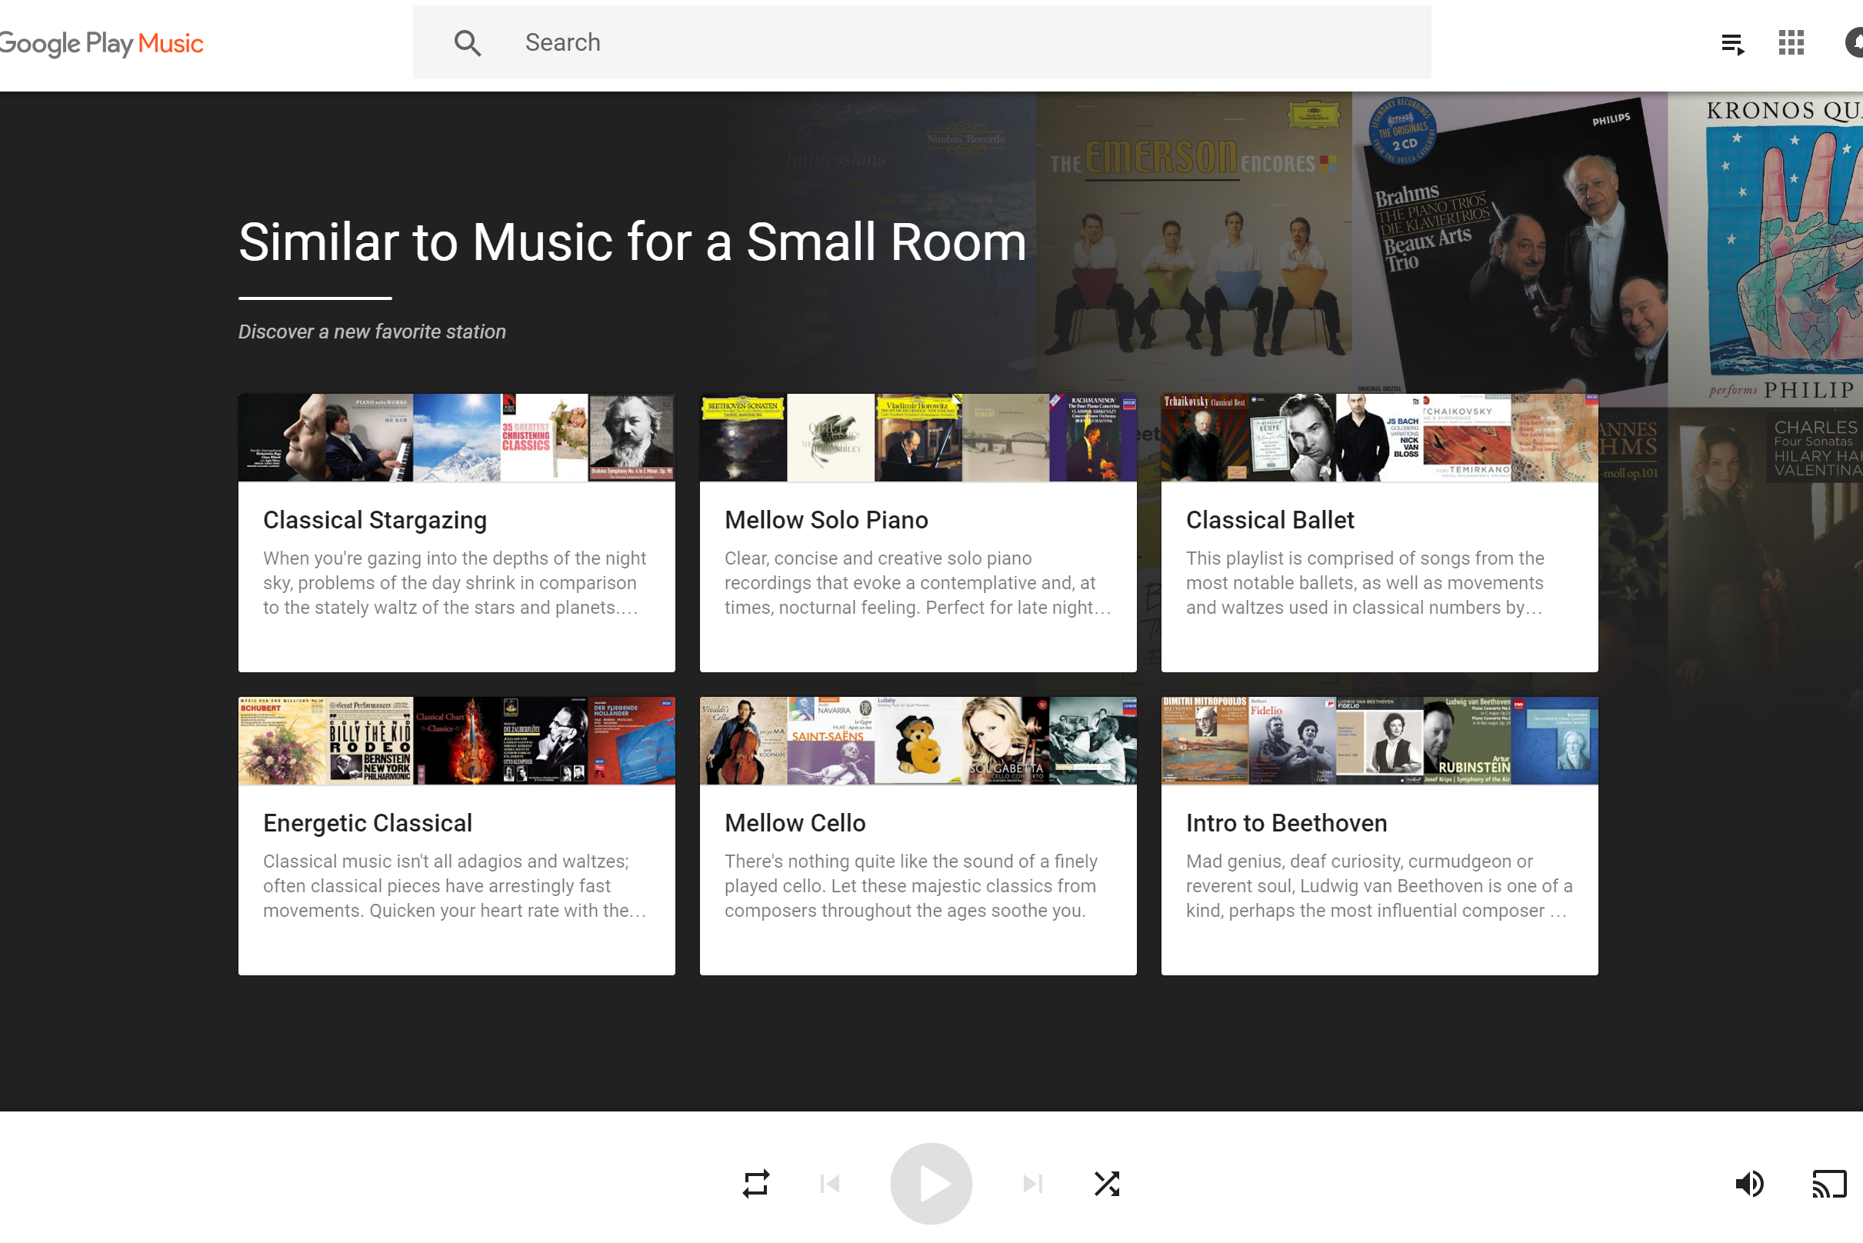Viewport: 1863px width, 1243px height.
Task: Toggle repeat mode in player bar
Action: tap(755, 1184)
